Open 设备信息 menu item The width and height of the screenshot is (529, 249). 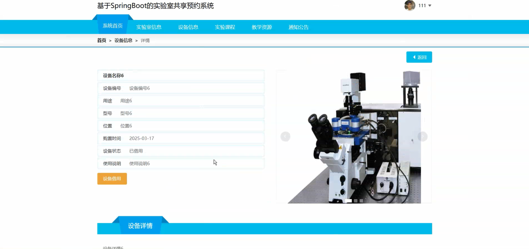pos(188,27)
